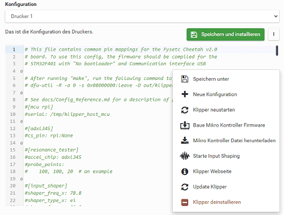Click the Speichern und installieren button

[225, 35]
